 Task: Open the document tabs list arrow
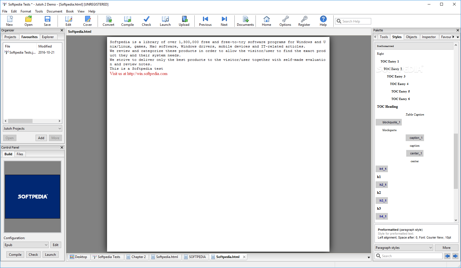click(369, 257)
